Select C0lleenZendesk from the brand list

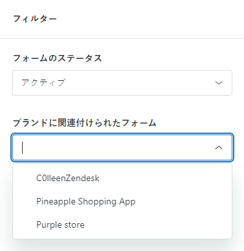tap(122, 178)
